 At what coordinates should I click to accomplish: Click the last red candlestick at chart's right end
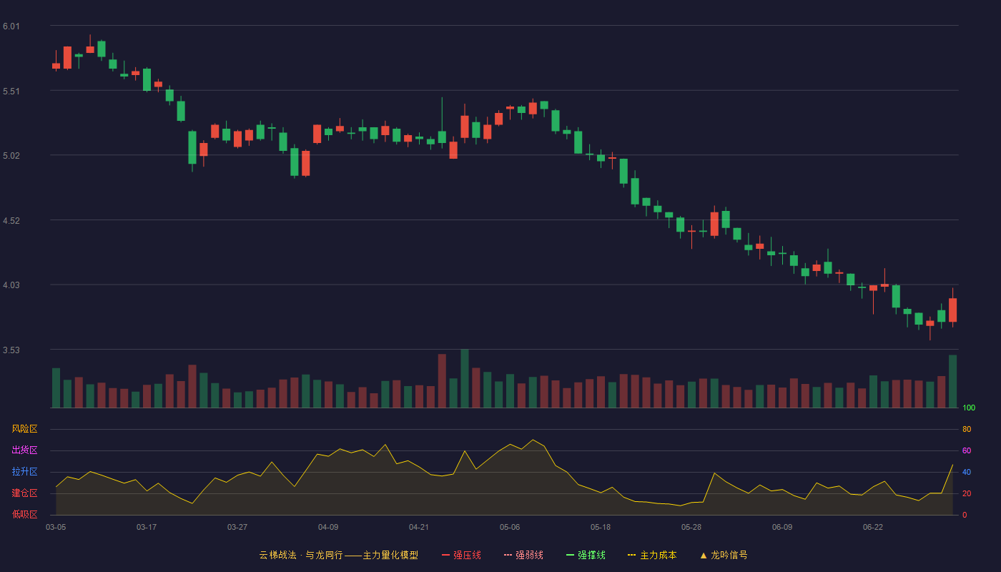point(952,310)
